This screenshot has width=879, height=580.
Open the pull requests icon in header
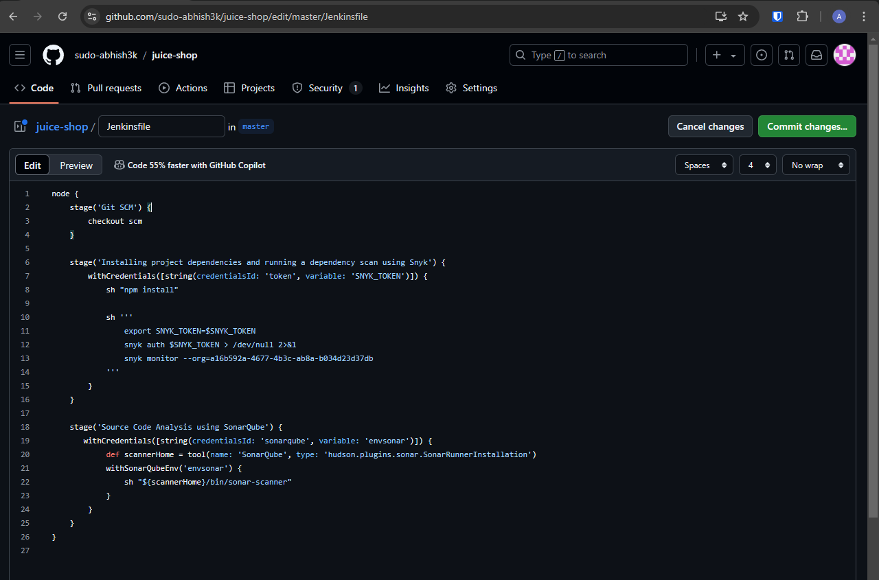pos(789,55)
